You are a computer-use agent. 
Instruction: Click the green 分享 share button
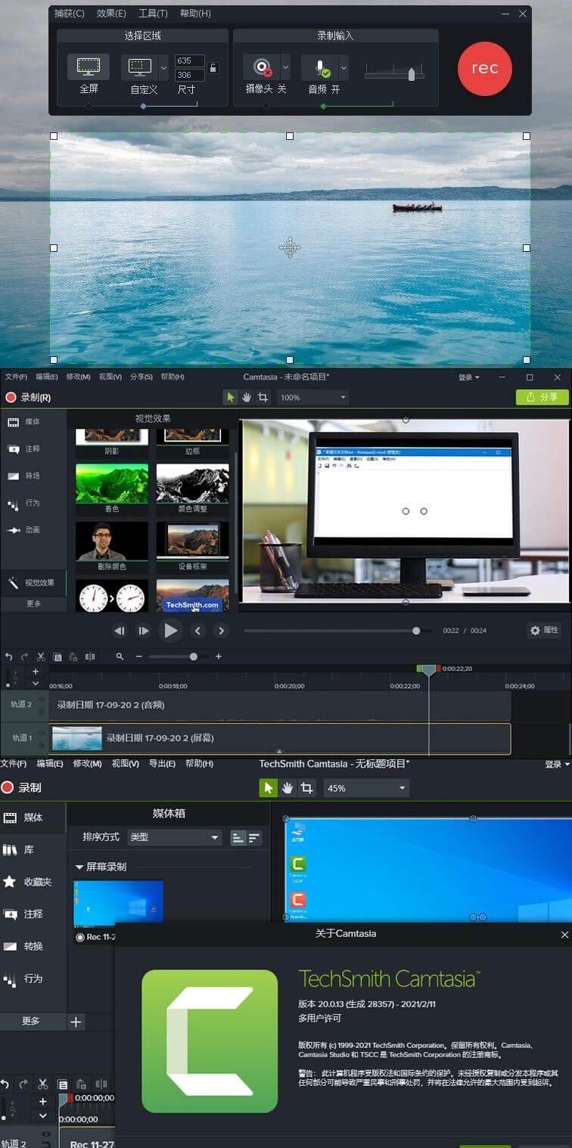542,397
